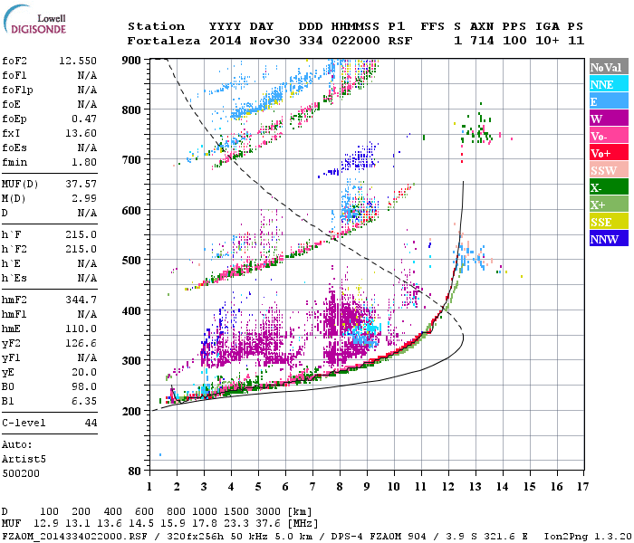This screenshot has height=543, width=634.
Task: Click the AXN value 714
Action: tap(482, 41)
